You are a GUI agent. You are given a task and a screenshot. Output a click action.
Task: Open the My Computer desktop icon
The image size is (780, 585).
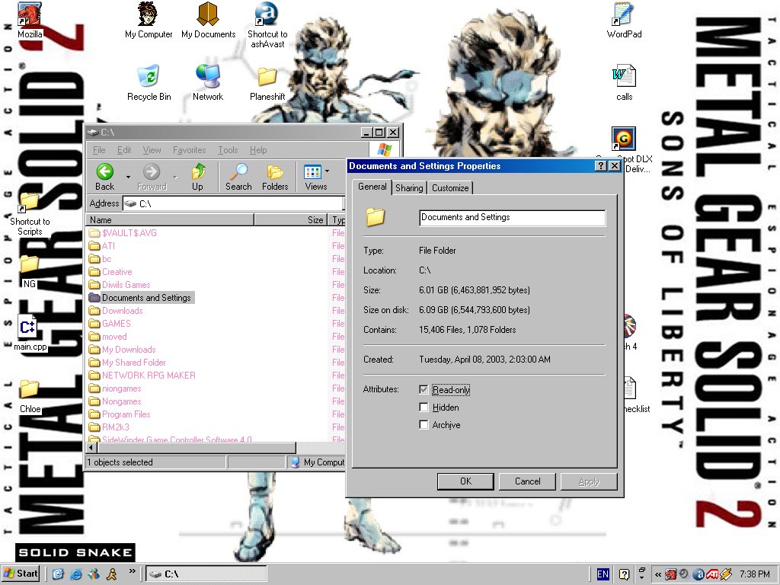pyautogui.click(x=149, y=14)
